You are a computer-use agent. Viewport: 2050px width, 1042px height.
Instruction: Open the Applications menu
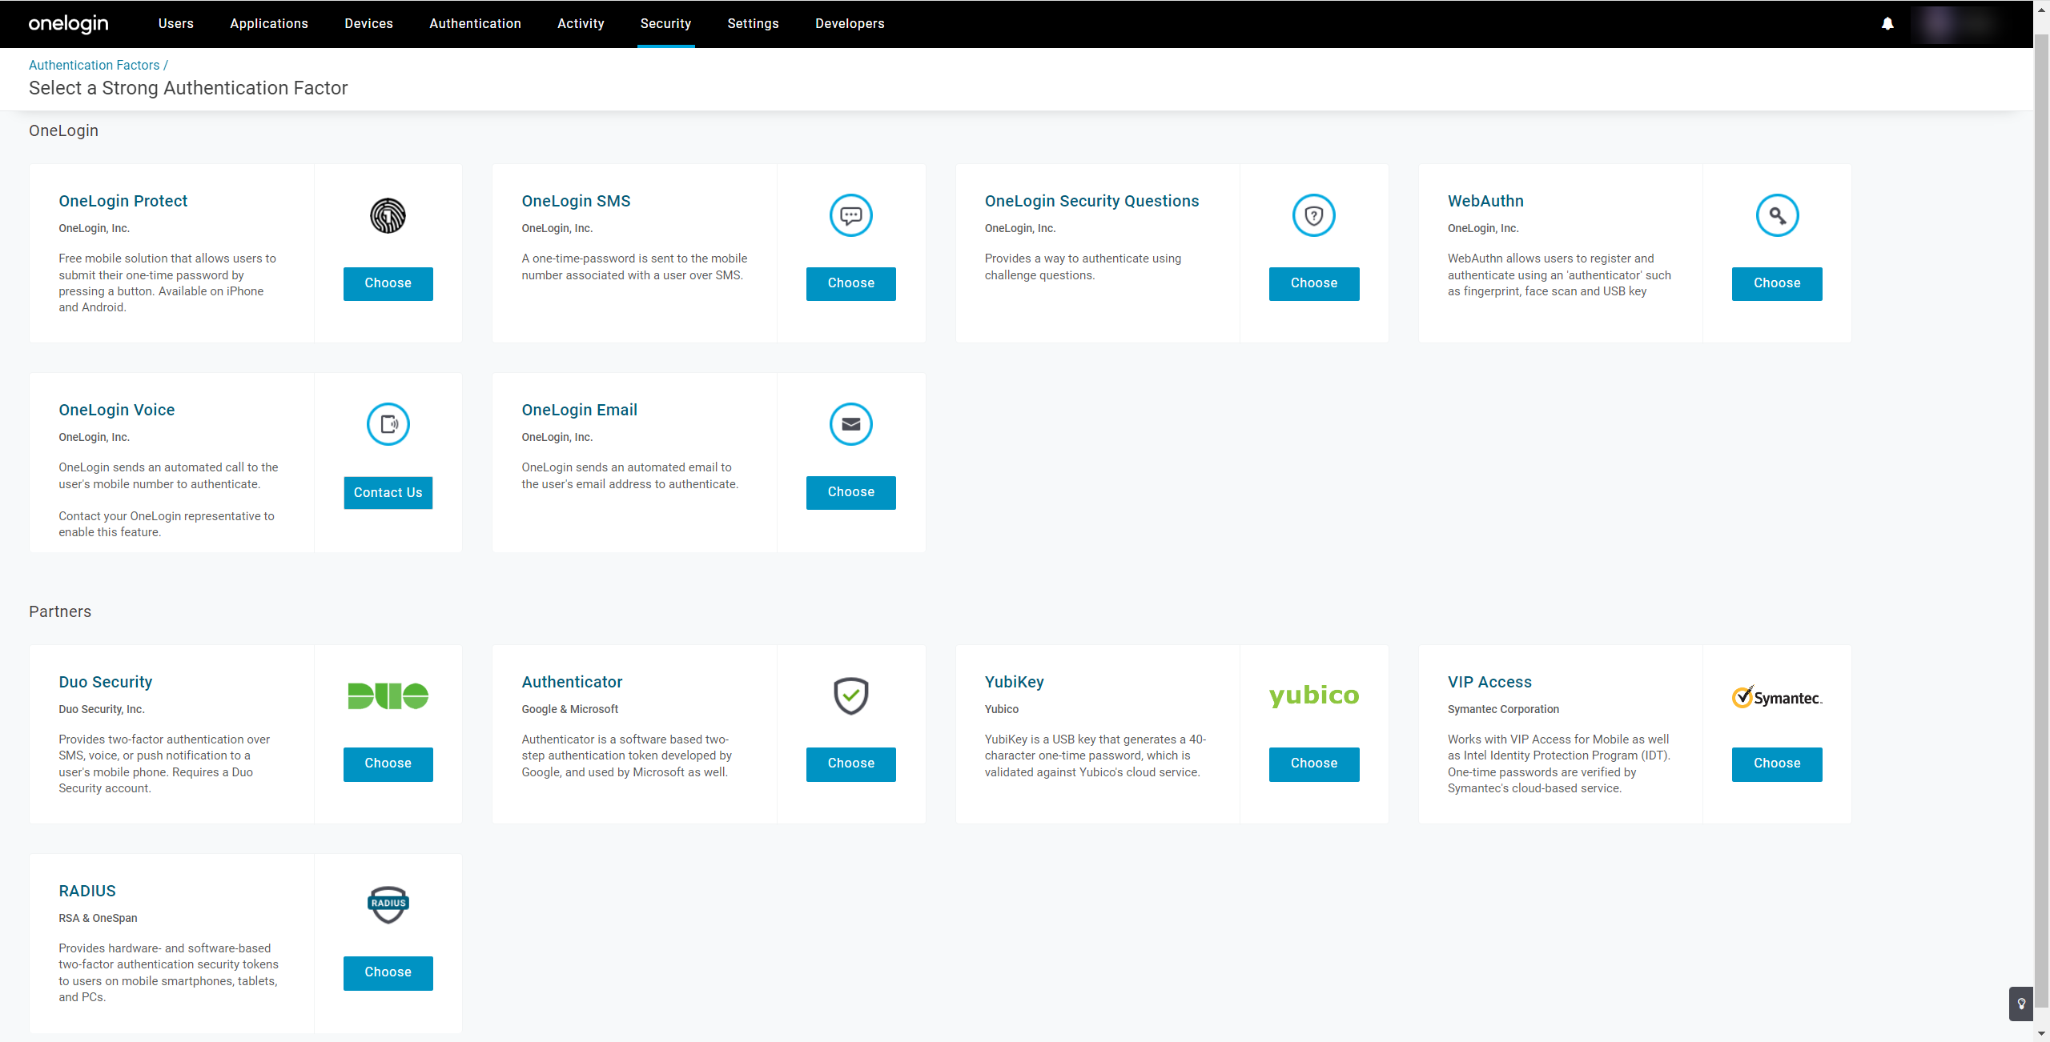coord(269,24)
